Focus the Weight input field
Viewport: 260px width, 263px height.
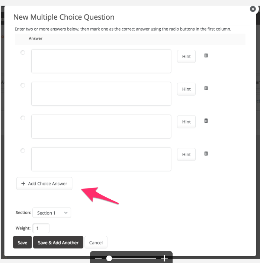tap(41, 228)
